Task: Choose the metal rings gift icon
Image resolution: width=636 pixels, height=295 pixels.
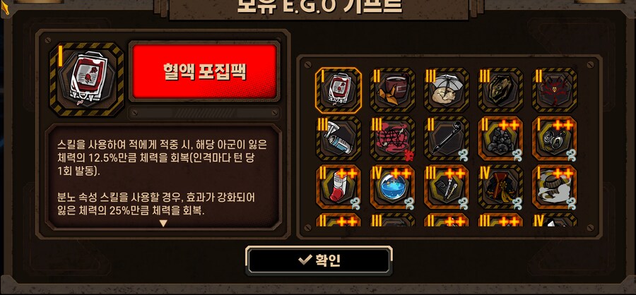Action: tap(554, 138)
